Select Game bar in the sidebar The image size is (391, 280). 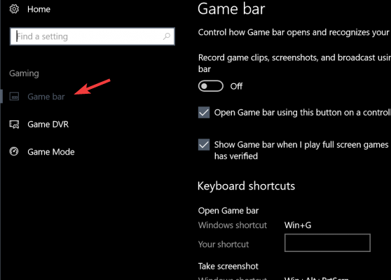(x=46, y=97)
